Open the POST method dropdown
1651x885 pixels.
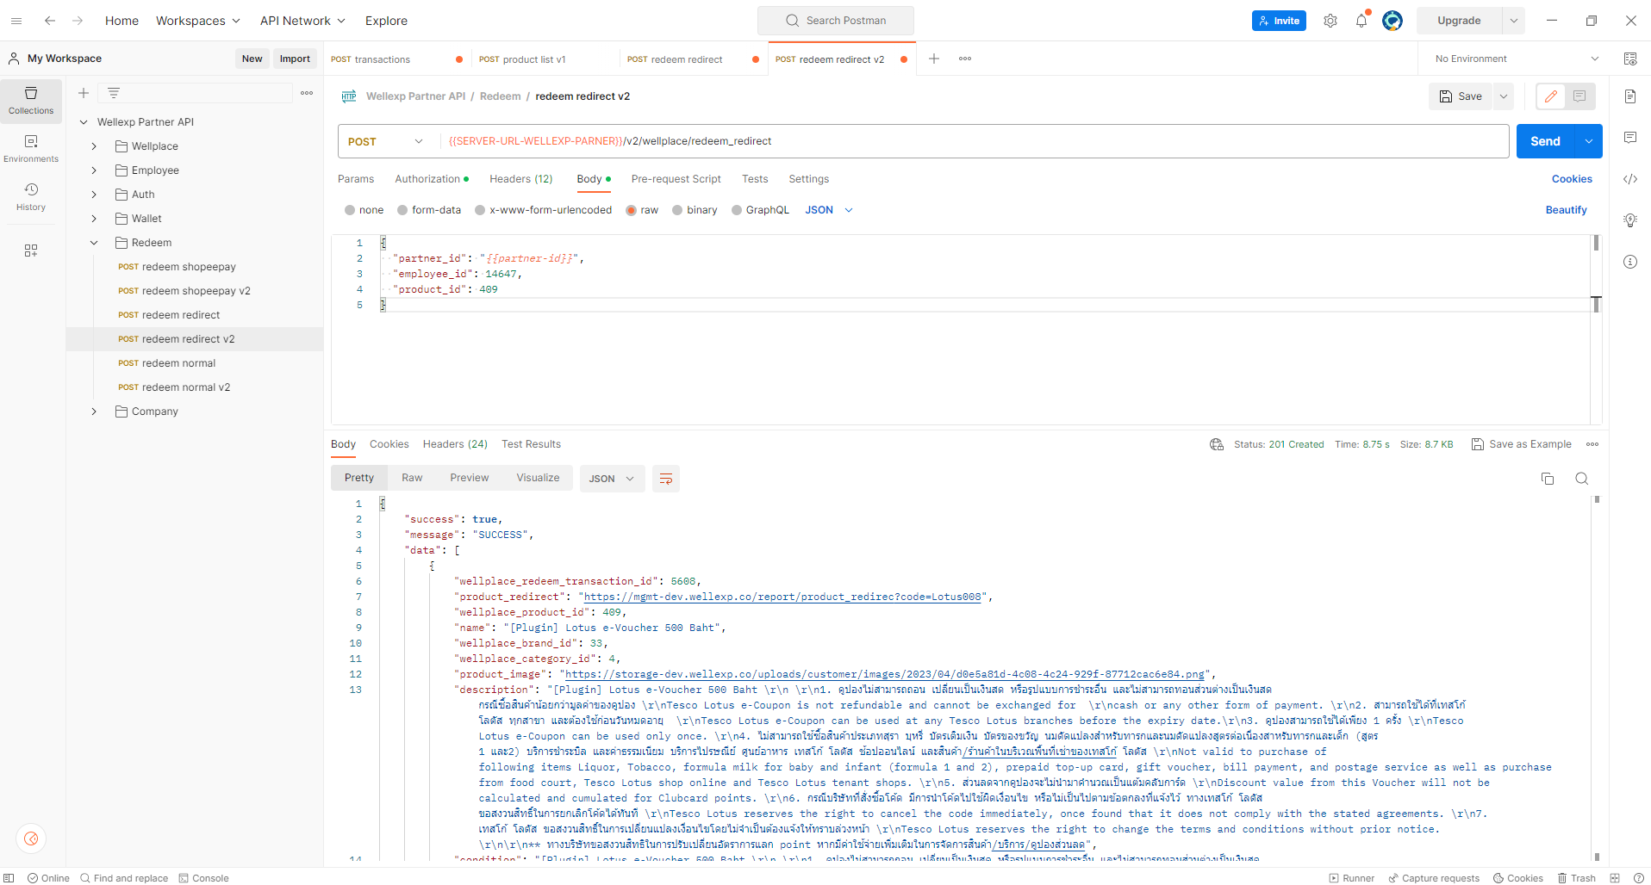point(385,141)
